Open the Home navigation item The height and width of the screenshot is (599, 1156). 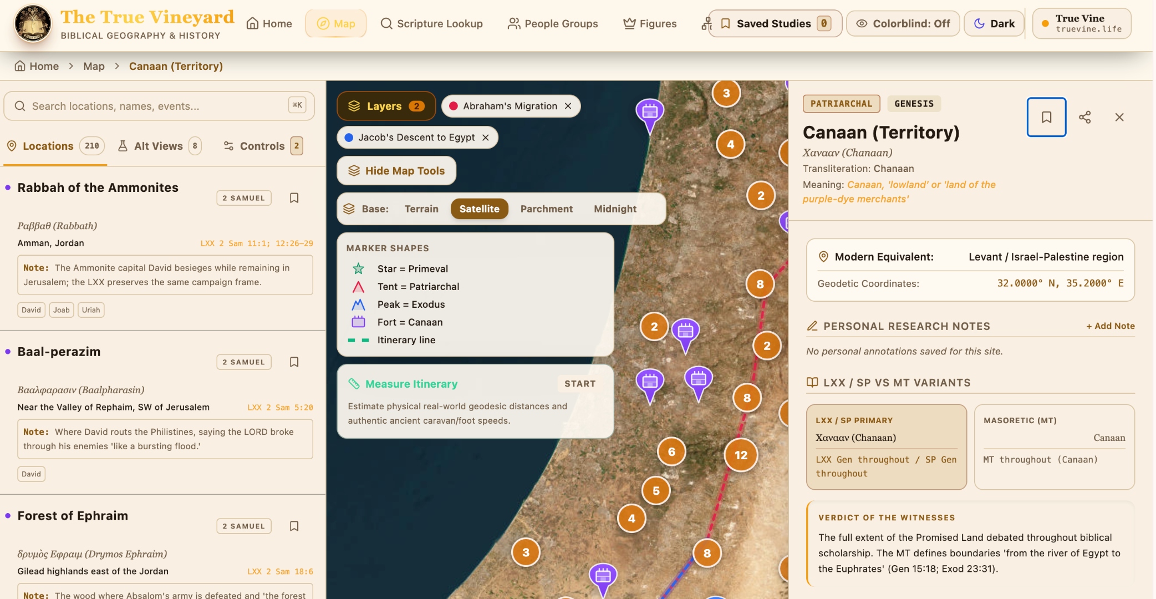269,24
